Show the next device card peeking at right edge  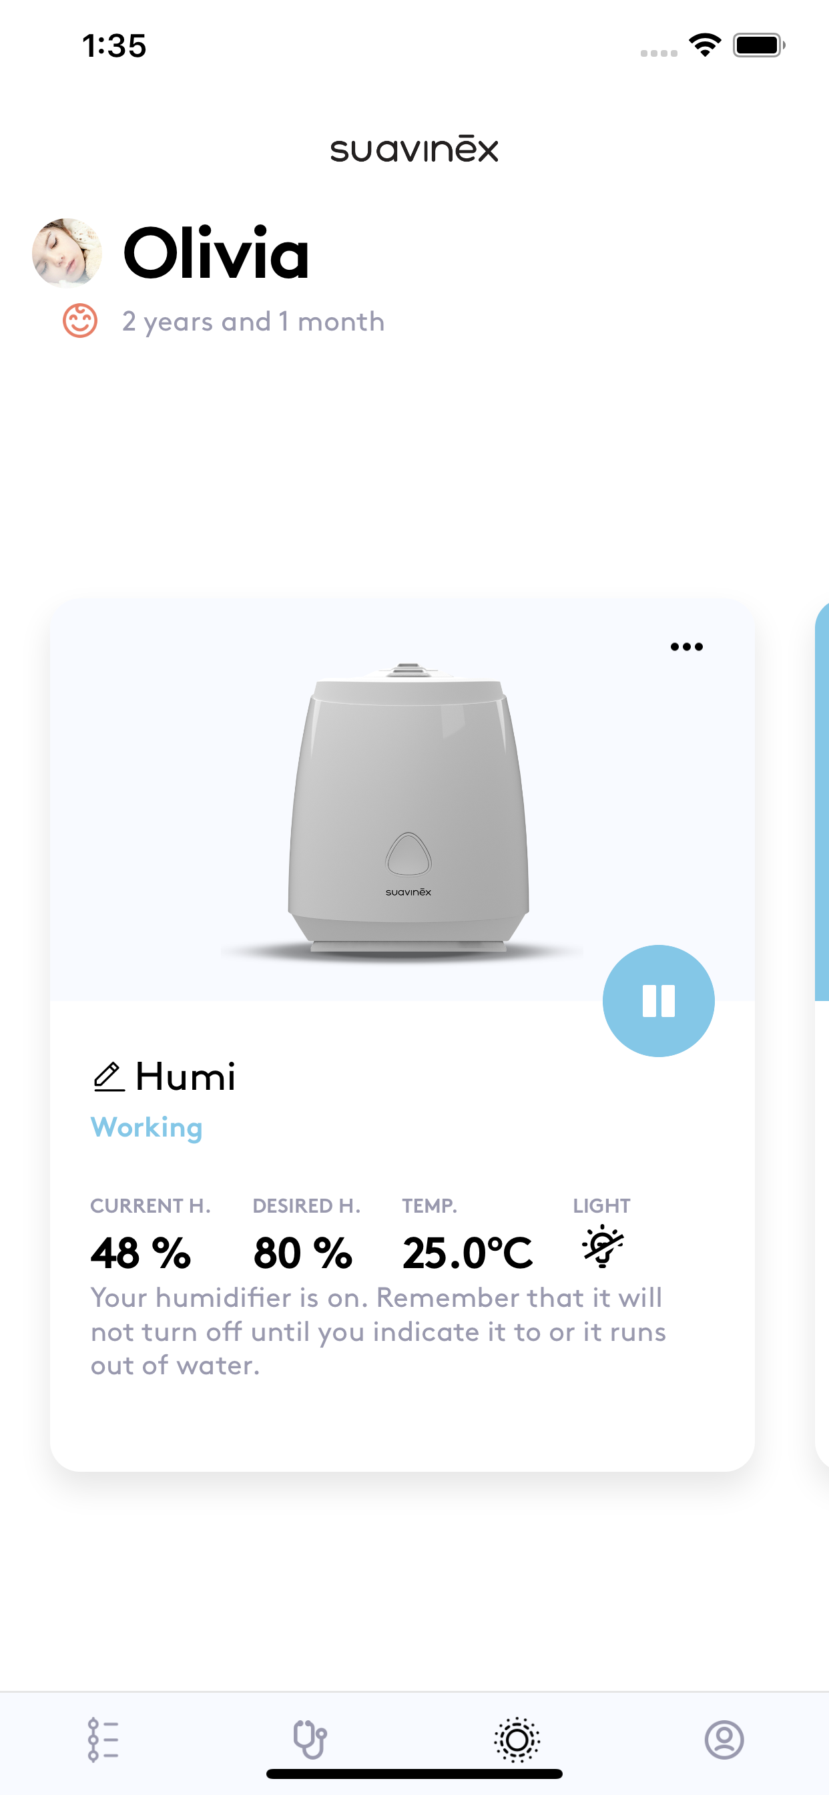822,1031
